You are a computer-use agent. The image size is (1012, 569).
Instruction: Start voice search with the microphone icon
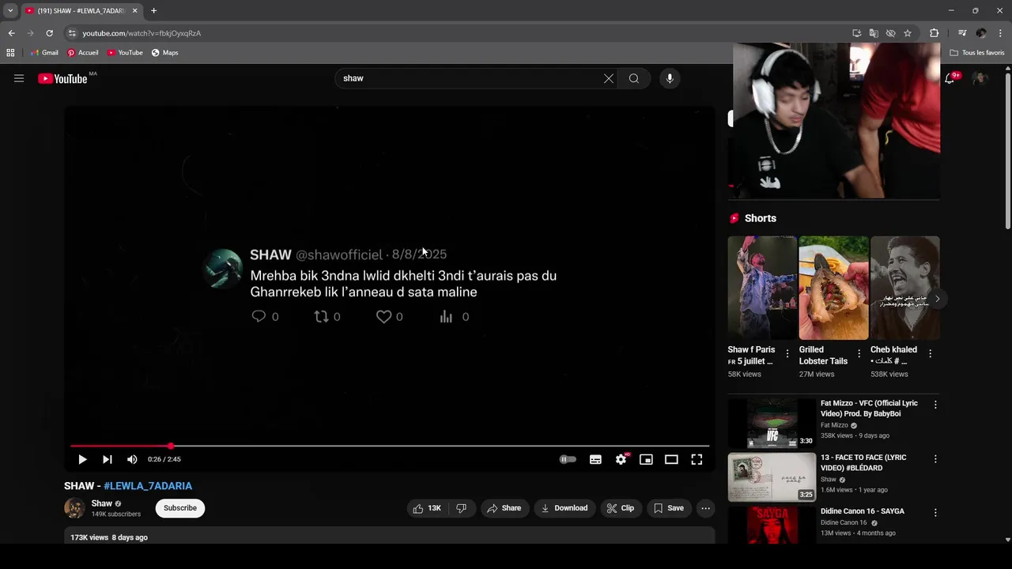[670, 78]
